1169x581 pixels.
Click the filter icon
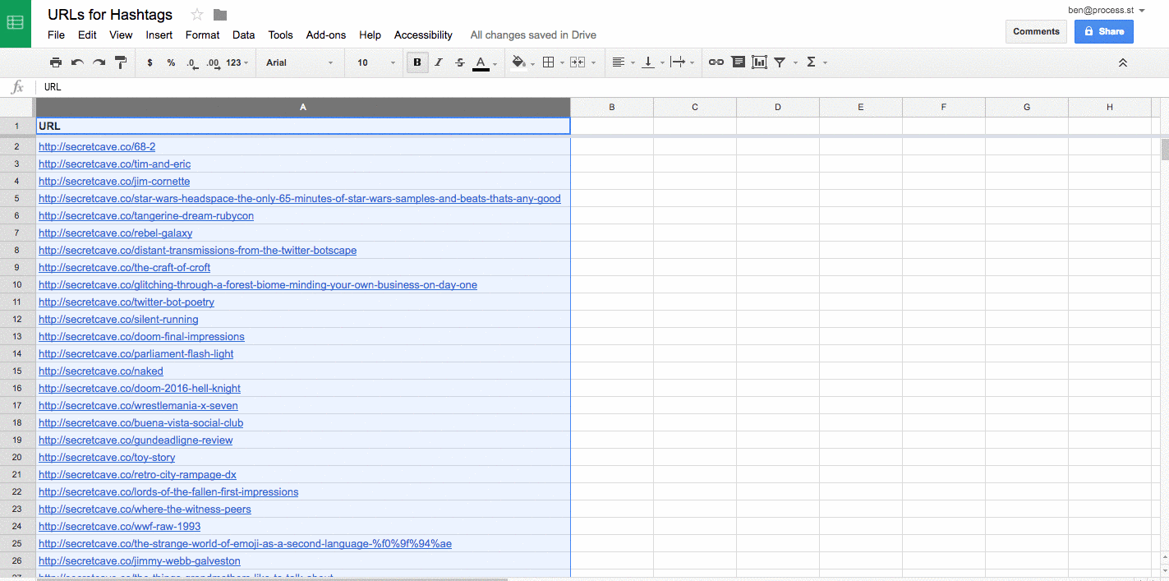click(x=780, y=62)
